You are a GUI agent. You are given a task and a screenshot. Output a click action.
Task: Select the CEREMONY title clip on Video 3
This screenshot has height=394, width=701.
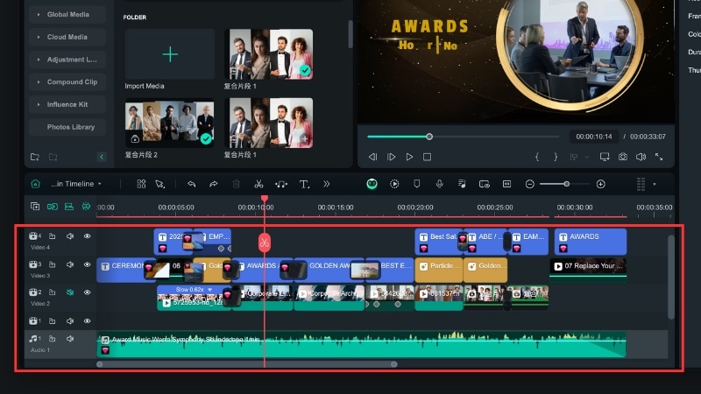tap(125, 270)
